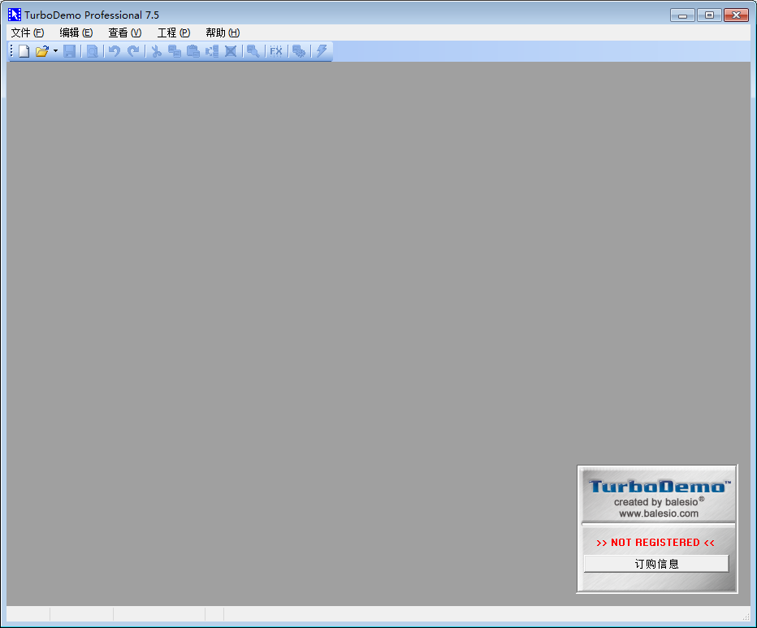
Task: Open a project with the folder icon
Action: (42, 51)
